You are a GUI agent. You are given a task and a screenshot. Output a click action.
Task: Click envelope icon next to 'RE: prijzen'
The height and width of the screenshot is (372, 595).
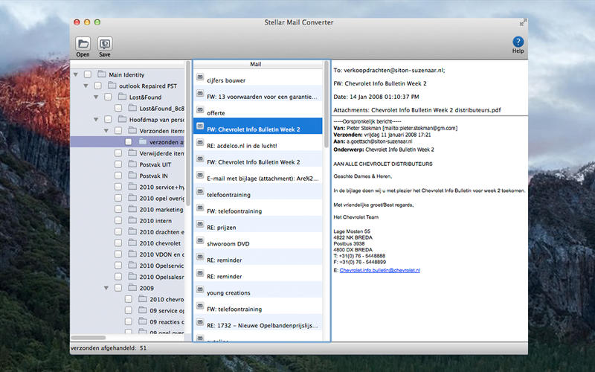(200, 224)
